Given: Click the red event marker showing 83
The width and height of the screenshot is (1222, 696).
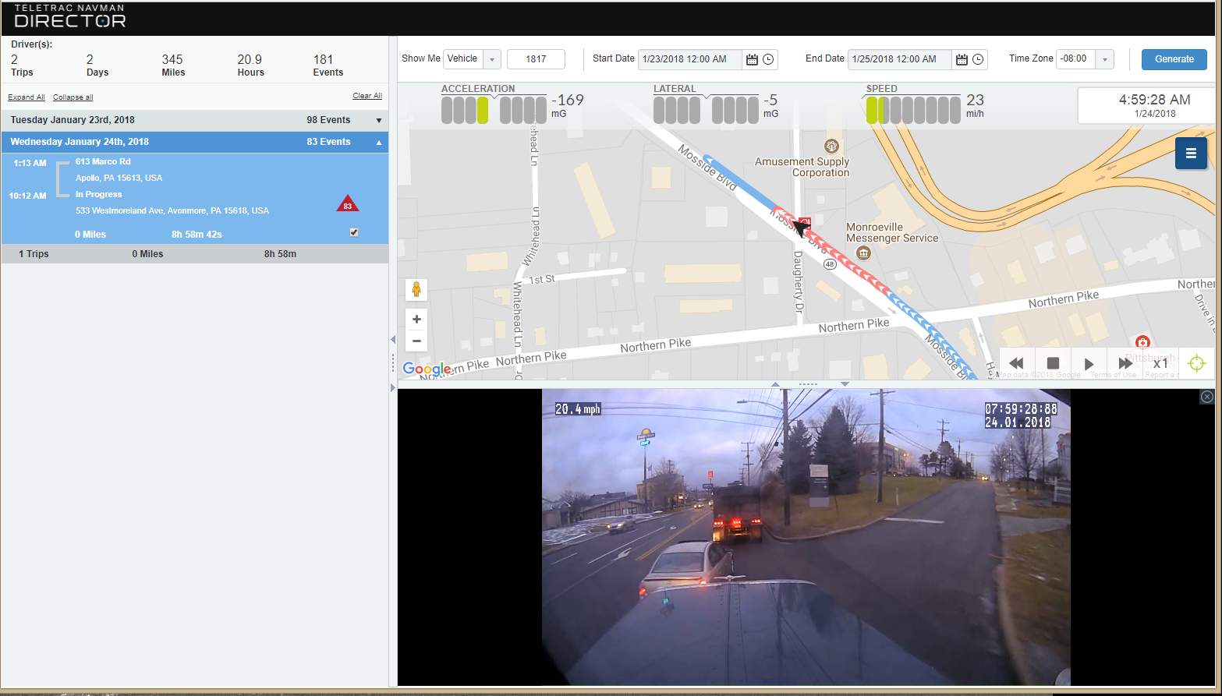Looking at the screenshot, I should pos(348,203).
